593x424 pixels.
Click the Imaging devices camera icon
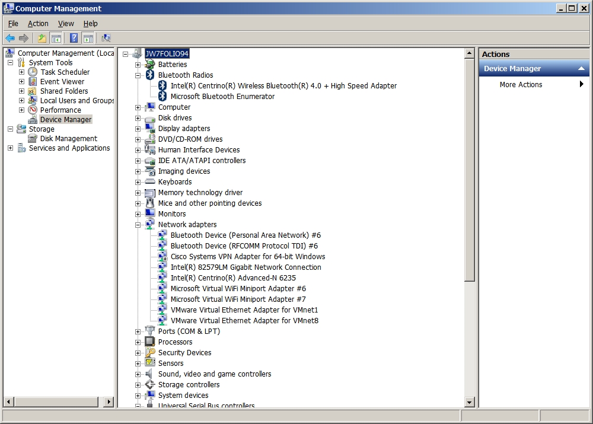point(150,171)
